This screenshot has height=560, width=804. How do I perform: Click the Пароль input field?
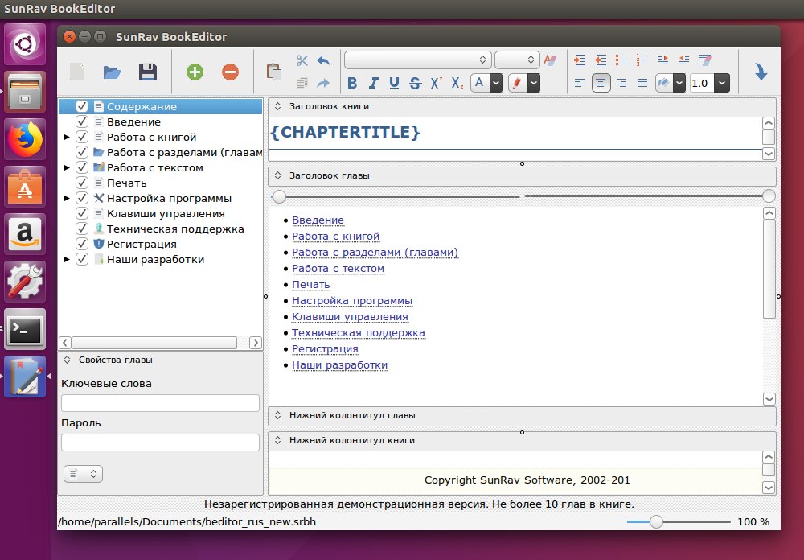(x=160, y=443)
